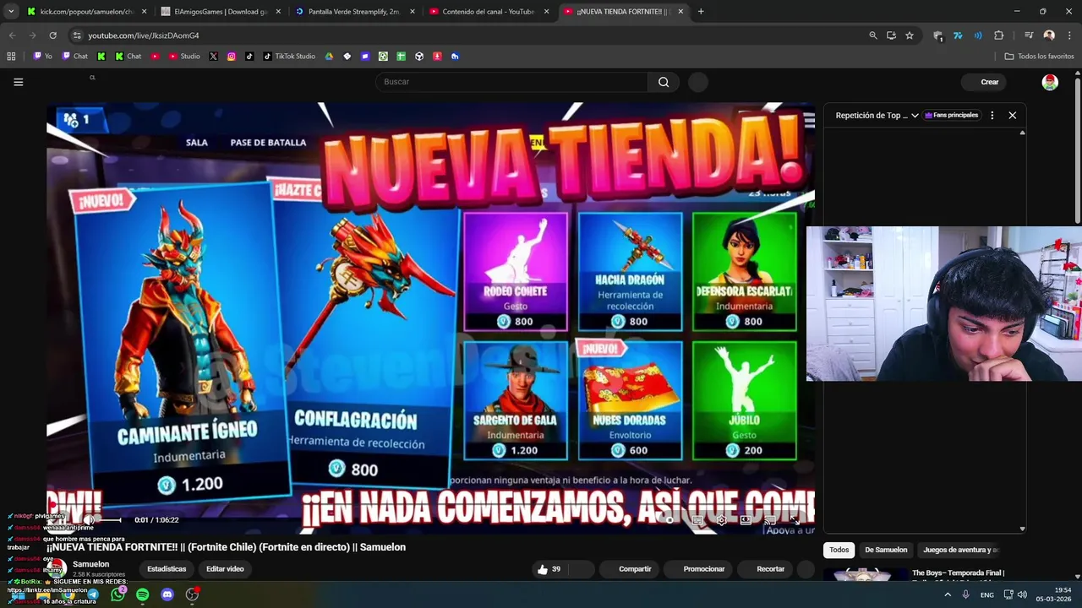This screenshot has height=608, width=1082.
Task: Select the Todos filter chip
Action: [x=839, y=550]
